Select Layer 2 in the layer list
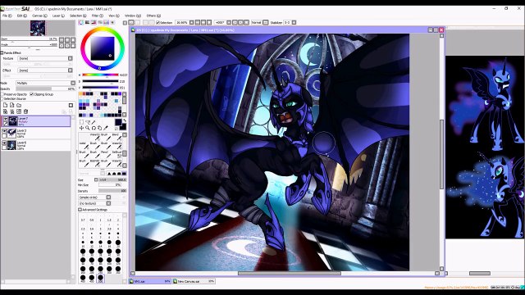Viewport: 525px width, 295px height. (x=36, y=134)
